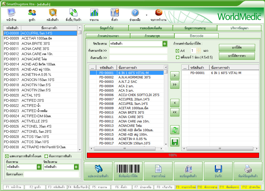Viewport: 265px width, 191px height.
Task: Switch to the กำหนดประเภทยา sub-tab
Action: [x=108, y=36]
